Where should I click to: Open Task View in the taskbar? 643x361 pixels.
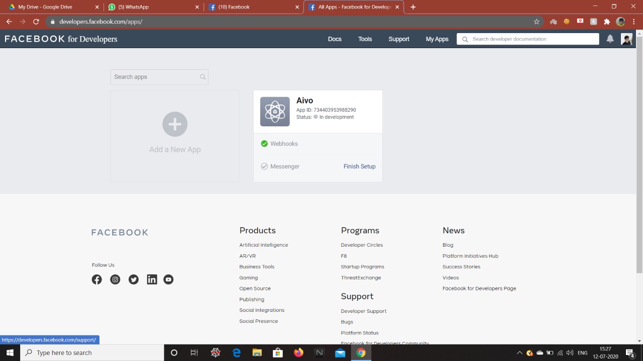click(x=194, y=352)
